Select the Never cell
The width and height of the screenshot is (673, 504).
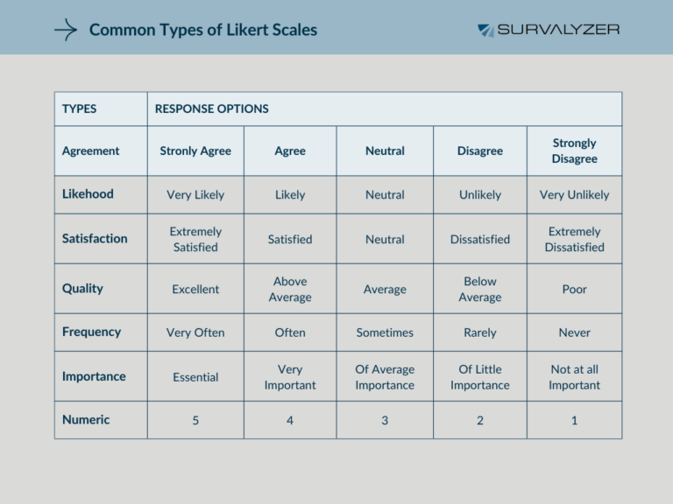pyautogui.click(x=574, y=332)
